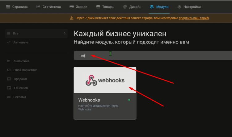
Task: Expand the Все category chevron
Action: 64,33
